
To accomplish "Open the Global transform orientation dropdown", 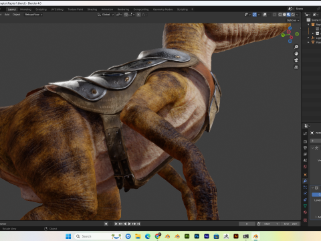I will click(x=106, y=15).
